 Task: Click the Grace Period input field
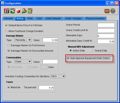[106, 25]
